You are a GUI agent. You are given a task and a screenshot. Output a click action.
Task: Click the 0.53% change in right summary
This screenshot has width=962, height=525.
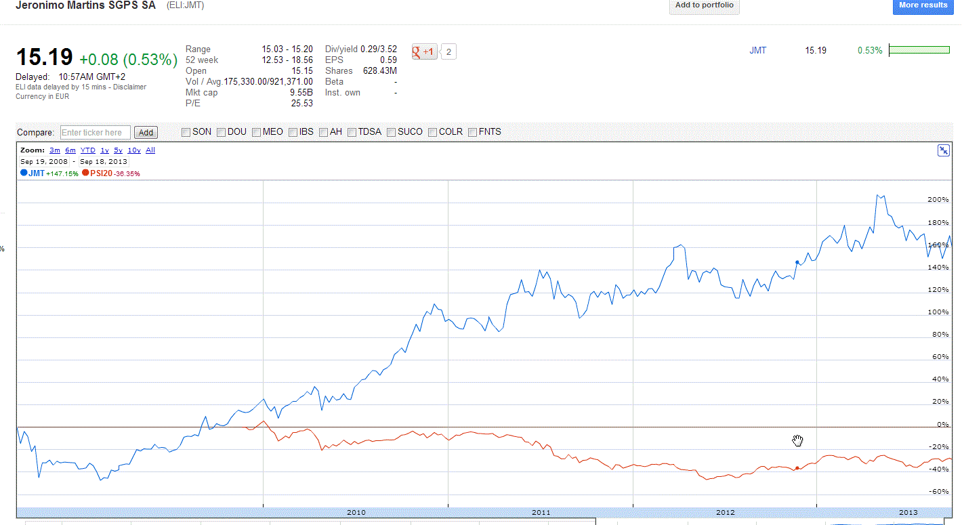(x=870, y=51)
